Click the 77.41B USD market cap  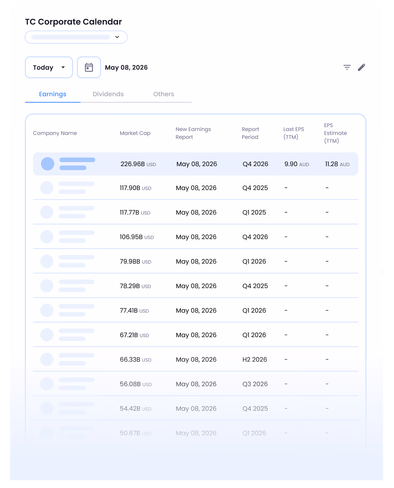[134, 311]
